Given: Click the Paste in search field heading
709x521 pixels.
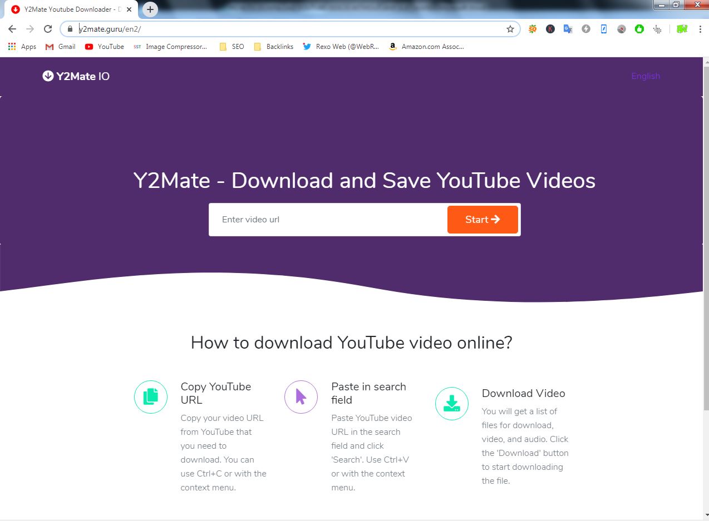Looking at the screenshot, I should click(x=368, y=393).
